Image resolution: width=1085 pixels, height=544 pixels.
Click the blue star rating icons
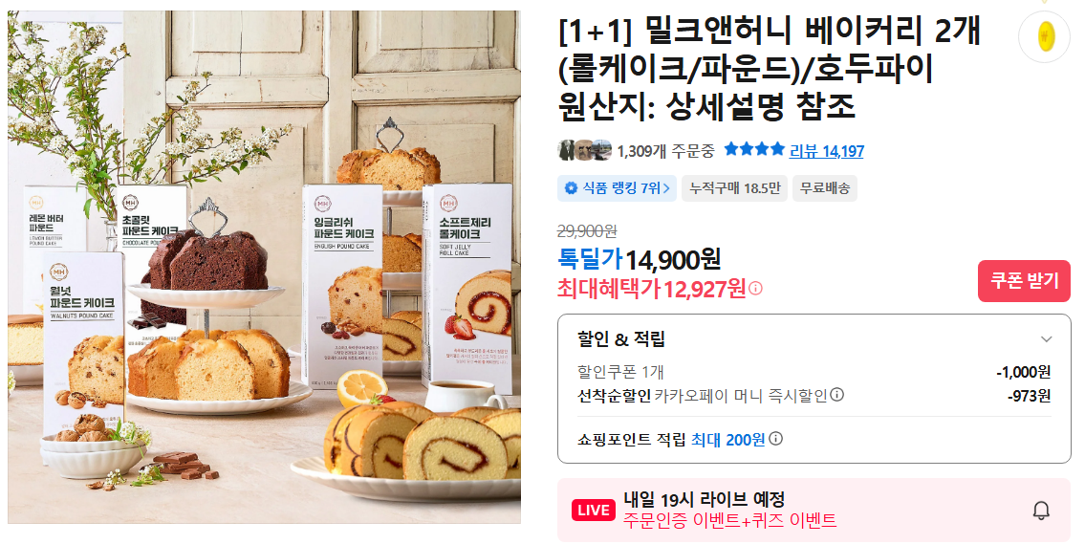(754, 149)
